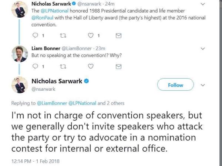Image resolution: width=222 pixels, height=166 pixels.
Task: Open Liam Bonner's profile picture
Action: coord(20,54)
